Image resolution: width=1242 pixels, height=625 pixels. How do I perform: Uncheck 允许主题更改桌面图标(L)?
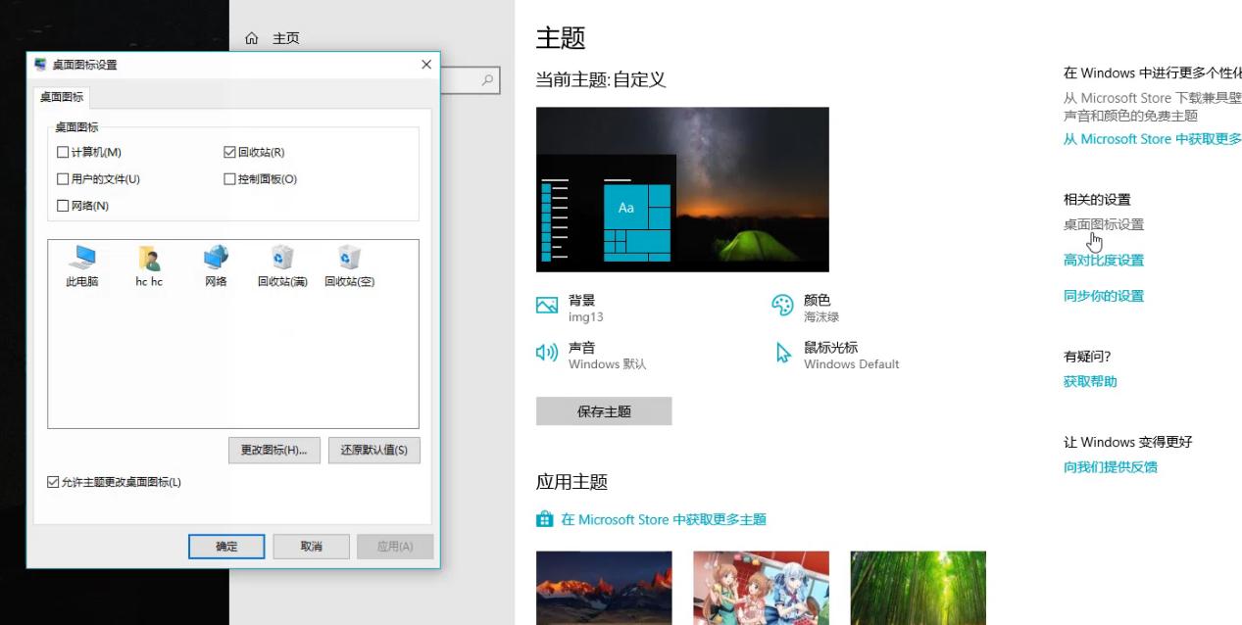point(51,480)
